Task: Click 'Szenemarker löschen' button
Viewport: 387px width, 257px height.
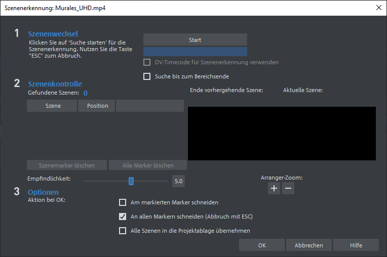Action: click(67, 165)
